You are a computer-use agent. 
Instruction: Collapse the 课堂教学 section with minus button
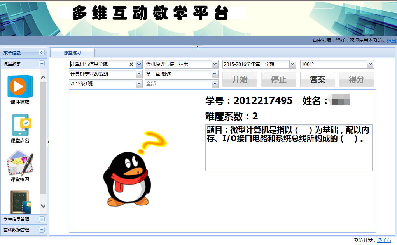(x=42, y=63)
